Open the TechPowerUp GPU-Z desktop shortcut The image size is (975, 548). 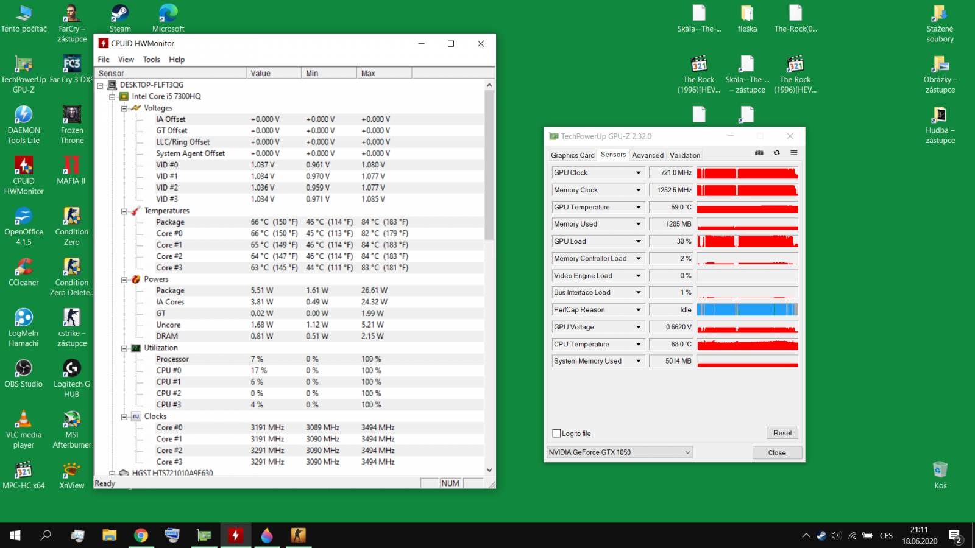pyautogui.click(x=24, y=74)
